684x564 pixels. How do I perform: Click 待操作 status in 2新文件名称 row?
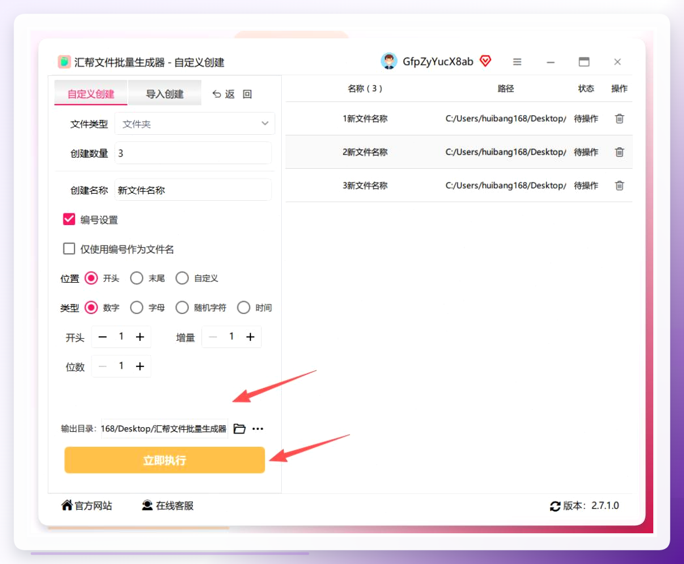pyautogui.click(x=586, y=152)
